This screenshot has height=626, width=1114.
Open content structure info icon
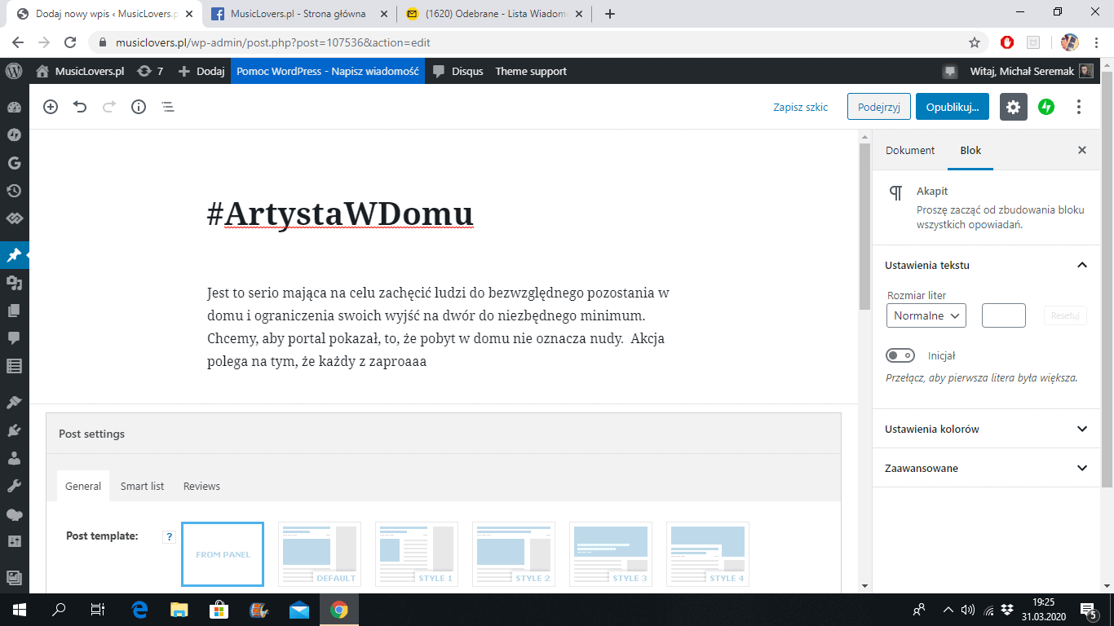pyautogui.click(x=139, y=107)
